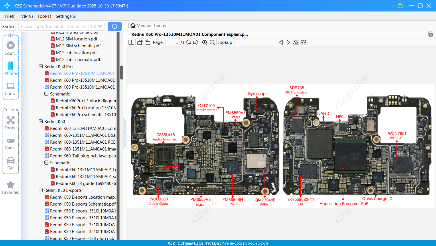Rotate the page clockwise
The height and width of the screenshot is (246, 436).
[147, 42]
